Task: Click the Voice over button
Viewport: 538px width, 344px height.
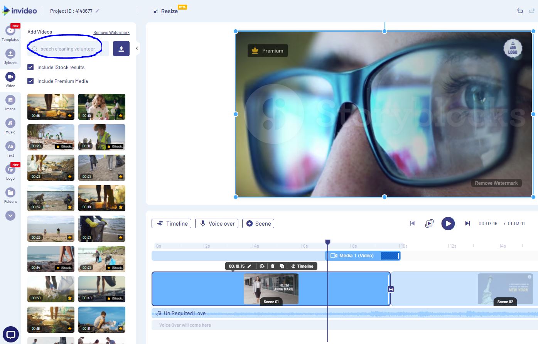Action: pos(217,224)
